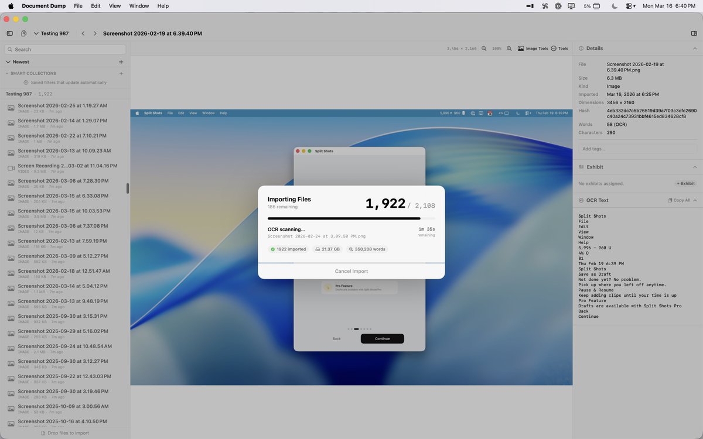Click image icon of Screenshot 2026-03-06 7.37.08 PM
The width and height of the screenshot is (703, 439).
(11, 229)
